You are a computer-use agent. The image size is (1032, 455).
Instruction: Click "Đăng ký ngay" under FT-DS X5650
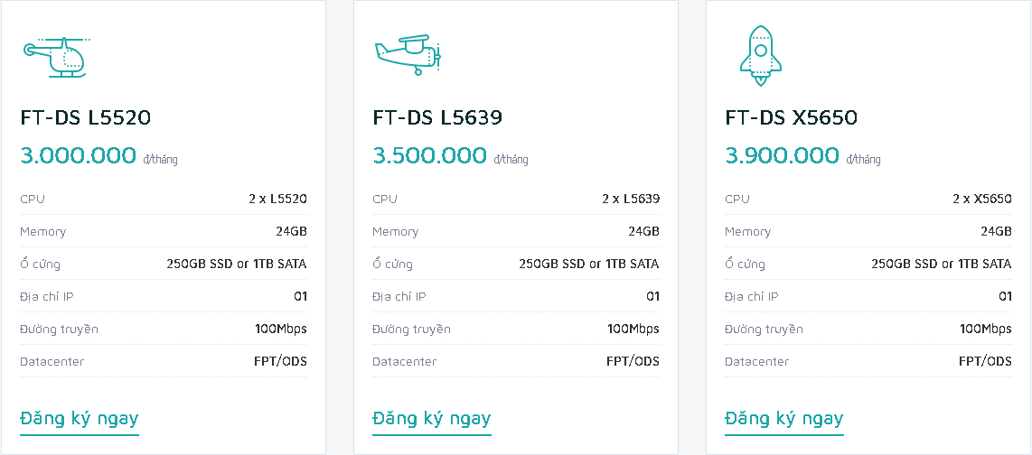784,418
